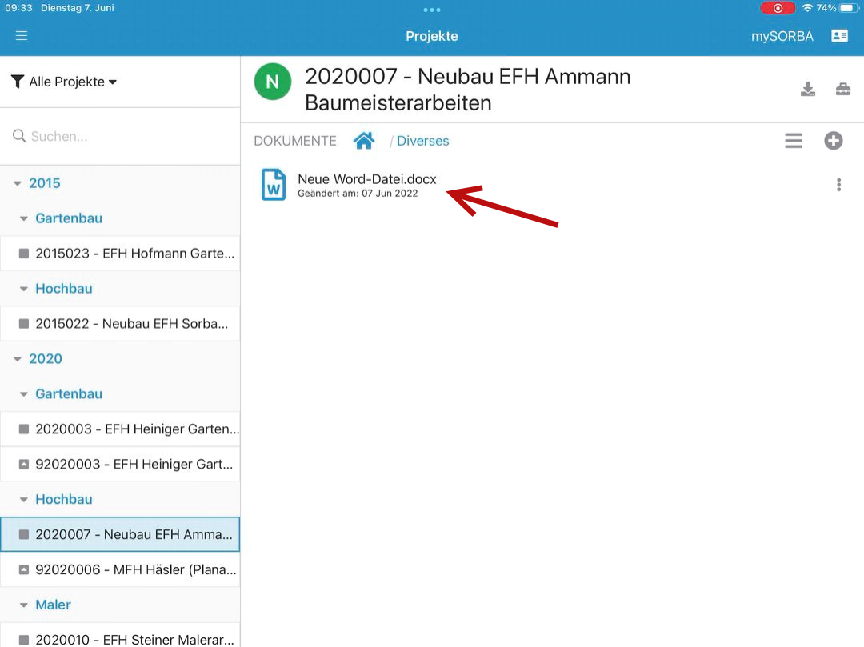This screenshot has height=647, width=864.
Task: Open the mySORBA link in header
Action: click(x=782, y=36)
